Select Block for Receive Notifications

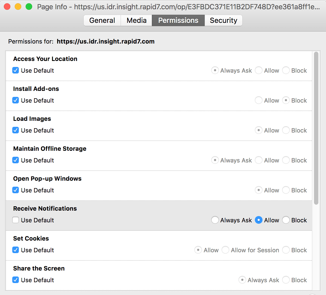[286, 220]
